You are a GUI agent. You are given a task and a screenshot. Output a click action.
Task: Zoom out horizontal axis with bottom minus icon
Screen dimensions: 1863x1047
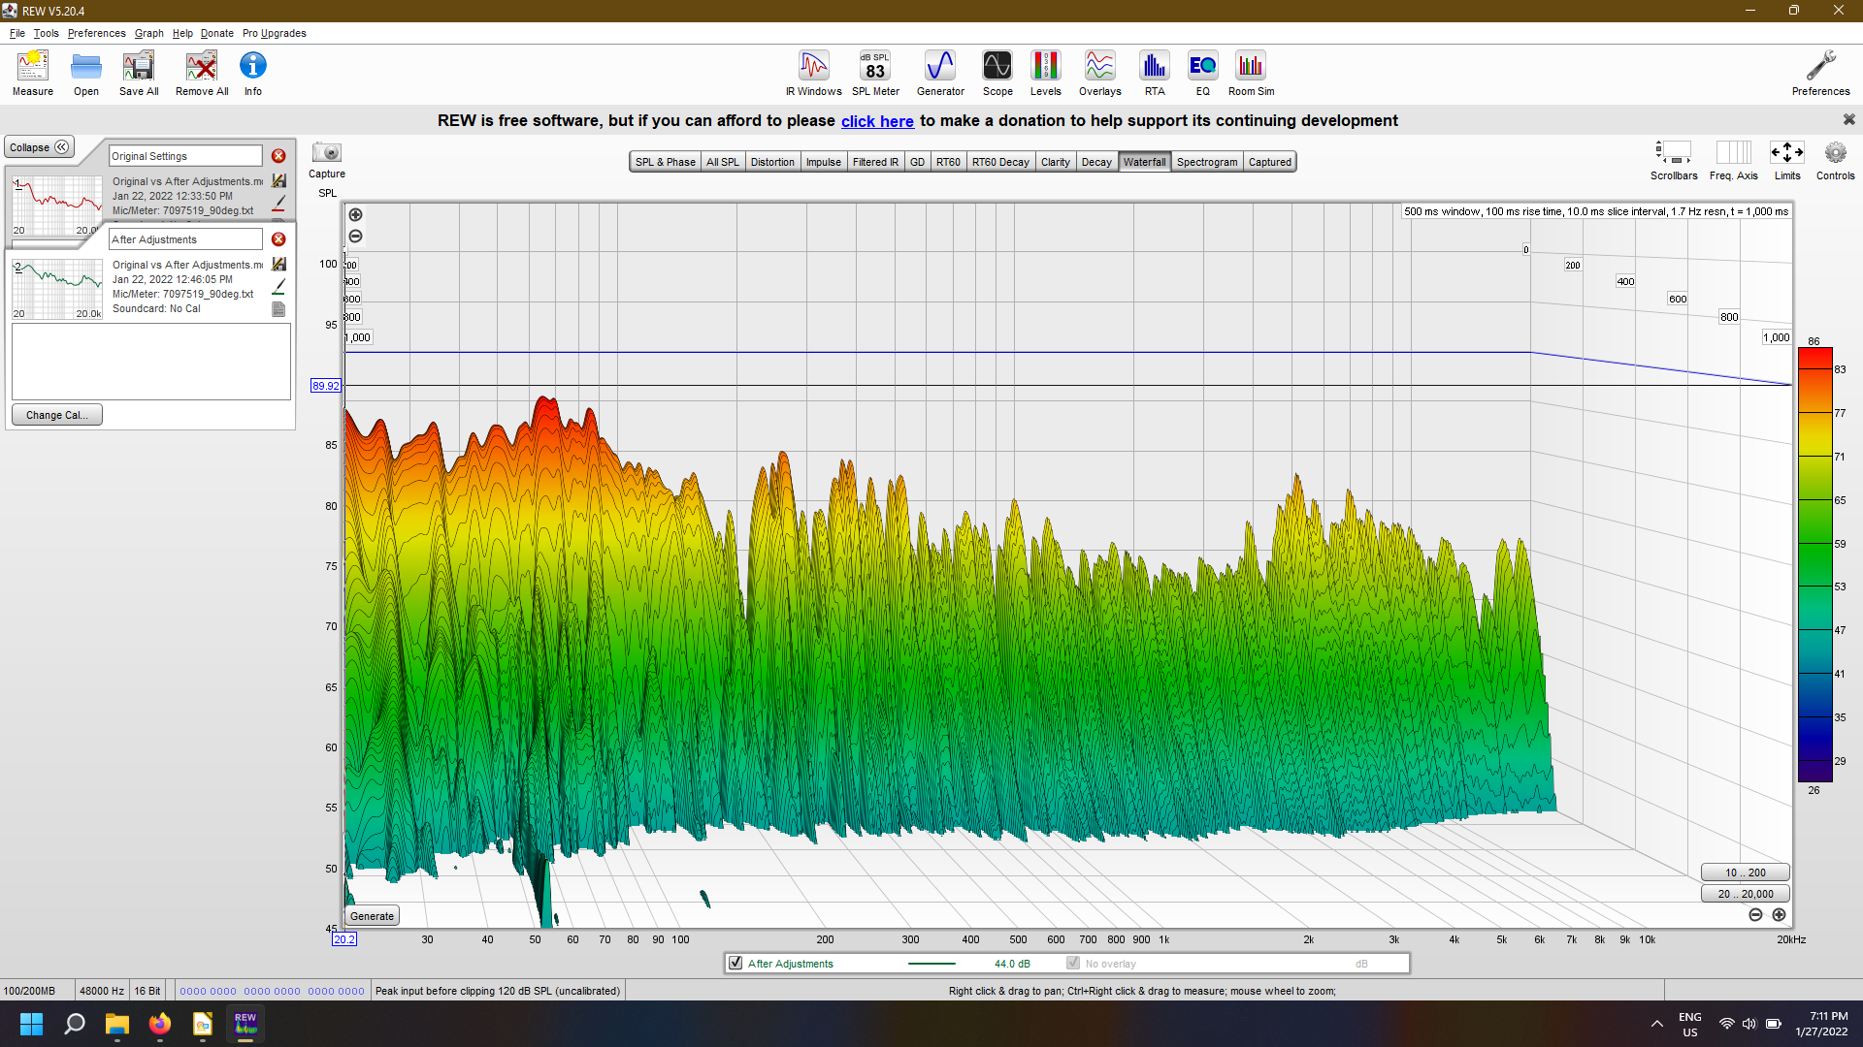tap(1755, 915)
